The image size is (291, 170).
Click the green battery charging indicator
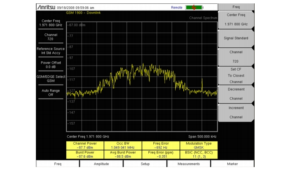tap(194, 8)
